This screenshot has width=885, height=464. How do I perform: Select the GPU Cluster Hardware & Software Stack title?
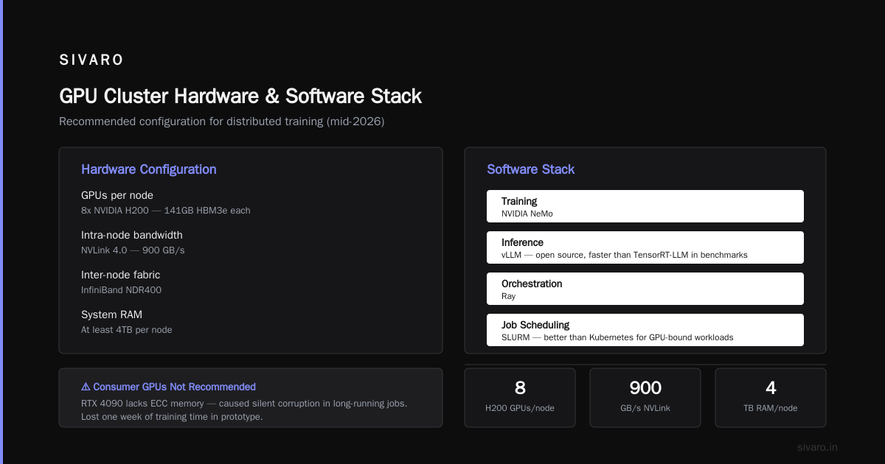(x=240, y=96)
